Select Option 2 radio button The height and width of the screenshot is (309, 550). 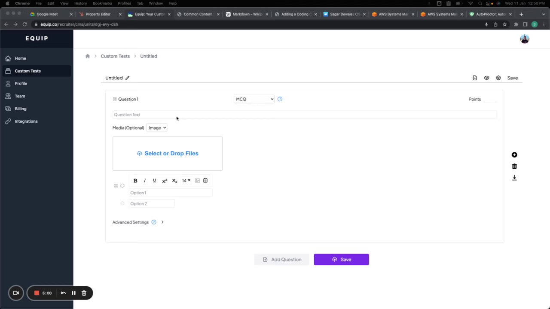pyautogui.click(x=122, y=203)
